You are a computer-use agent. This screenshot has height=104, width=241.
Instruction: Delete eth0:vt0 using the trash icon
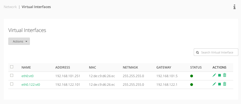[225, 75]
